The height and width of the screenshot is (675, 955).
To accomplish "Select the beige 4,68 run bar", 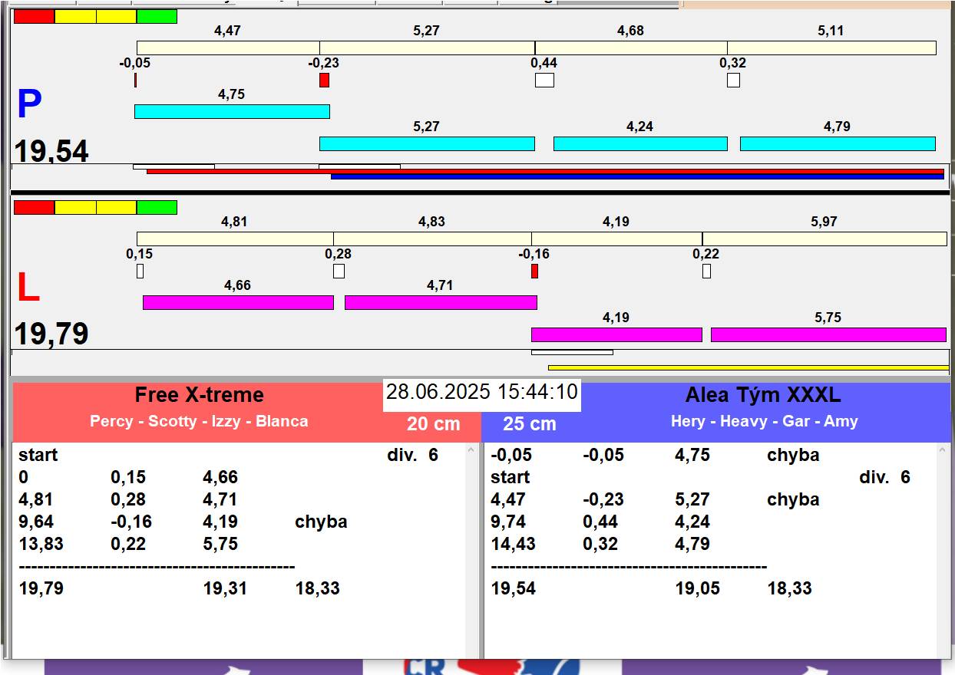I will coord(631,48).
